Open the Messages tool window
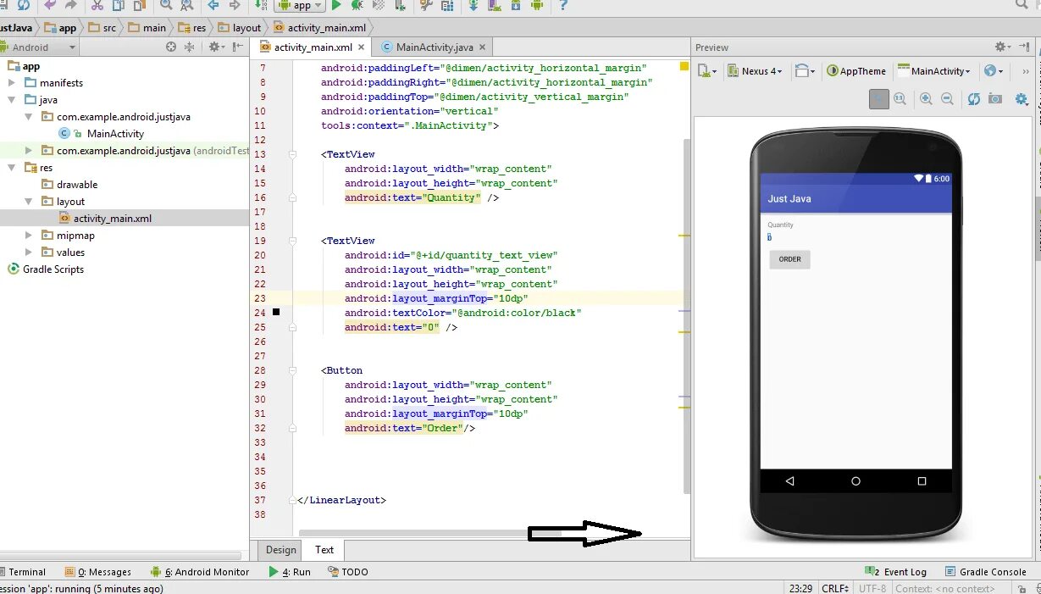1041x594 pixels. (97, 572)
